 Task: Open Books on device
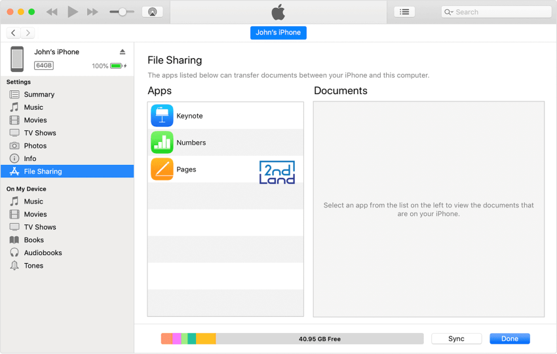[x=67, y=239]
